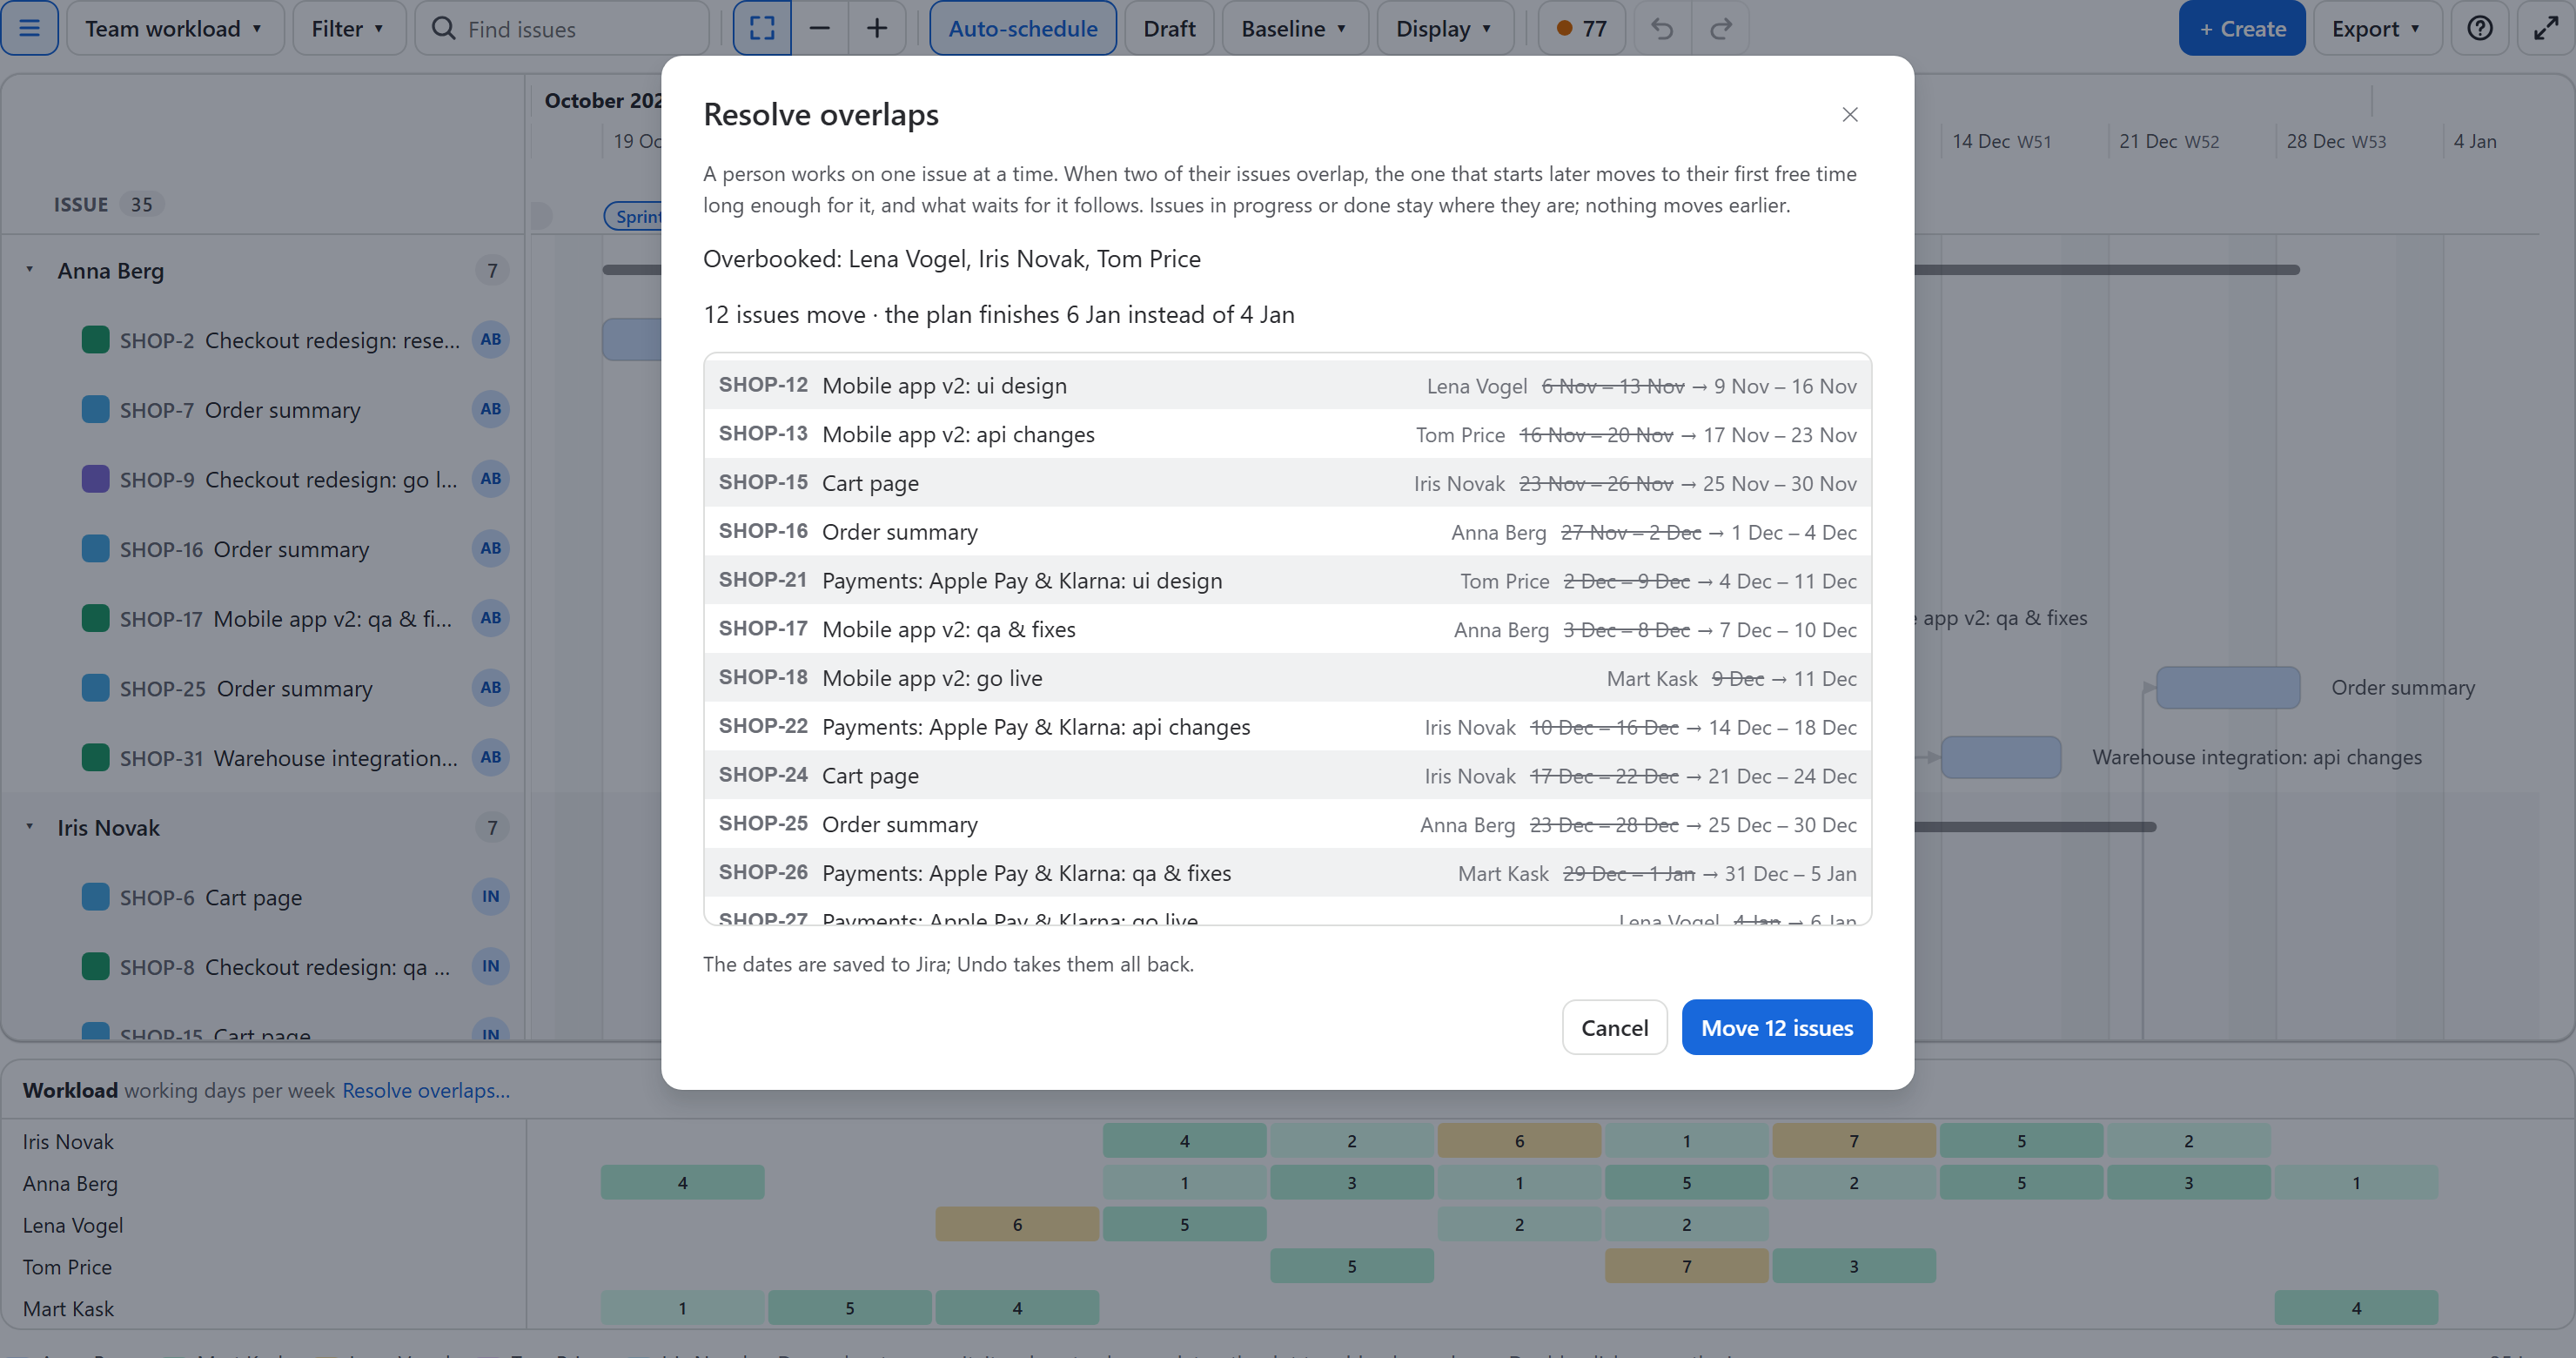The height and width of the screenshot is (1358, 2576).
Task: Close the Resolve overlaps dialog with X
Action: (1850, 115)
